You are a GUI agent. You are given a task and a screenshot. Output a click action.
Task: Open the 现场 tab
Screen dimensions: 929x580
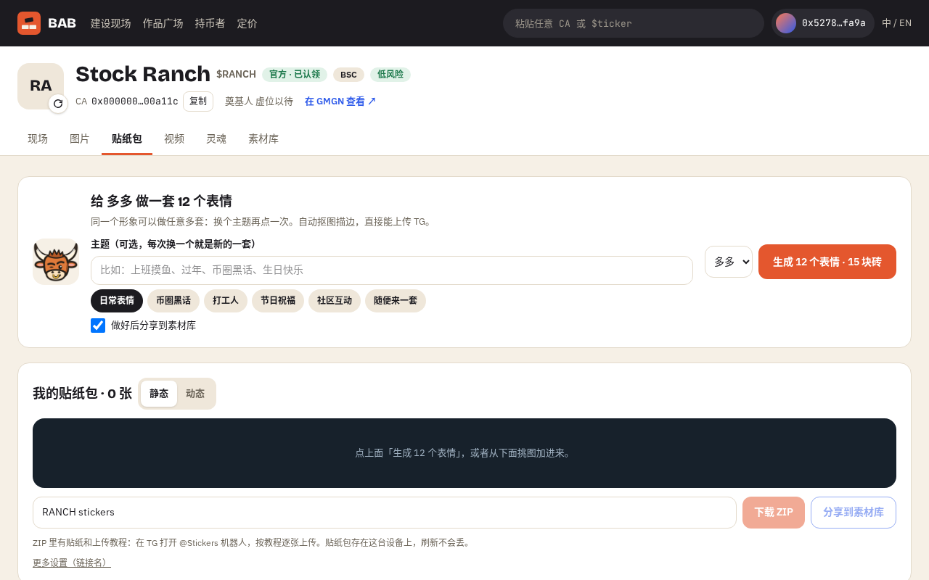pos(38,139)
